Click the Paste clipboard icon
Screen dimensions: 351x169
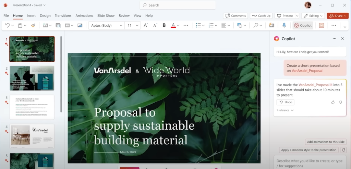coord(20,25)
